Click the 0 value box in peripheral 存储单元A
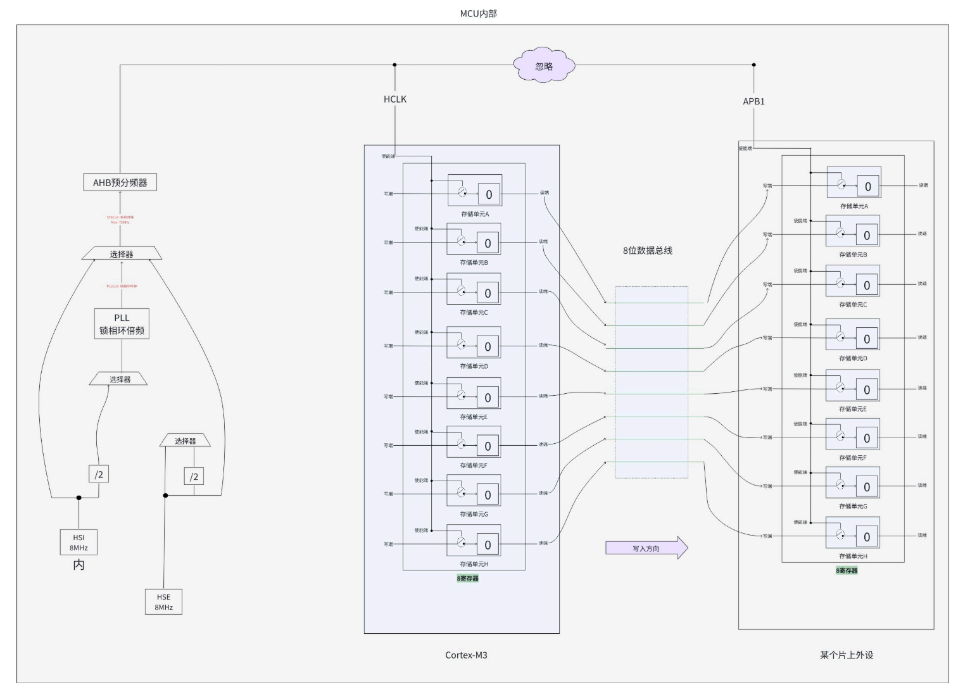This screenshot has width=970, height=699. coord(867,186)
